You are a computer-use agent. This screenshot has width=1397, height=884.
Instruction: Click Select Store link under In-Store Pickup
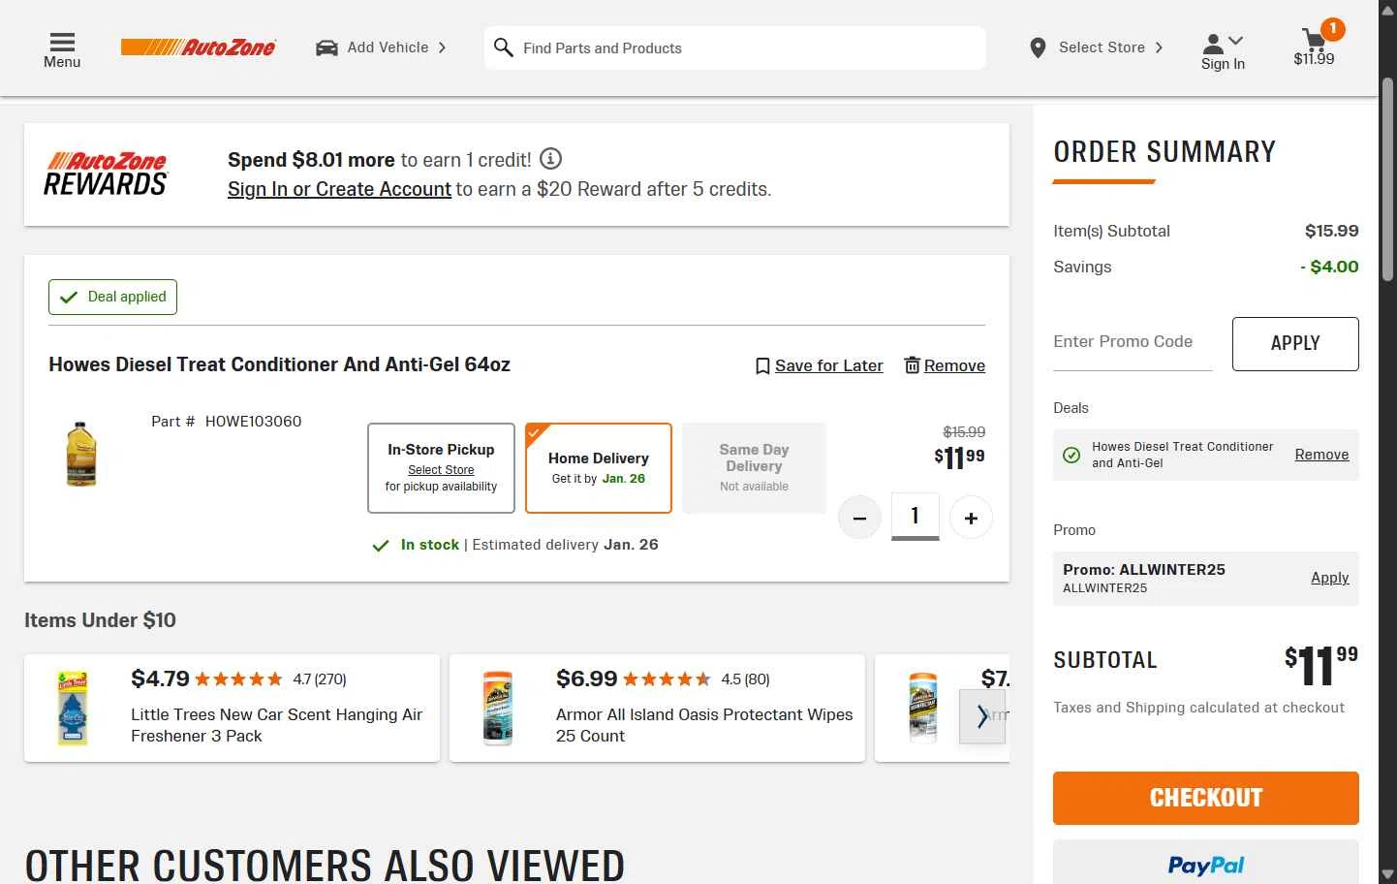click(441, 470)
